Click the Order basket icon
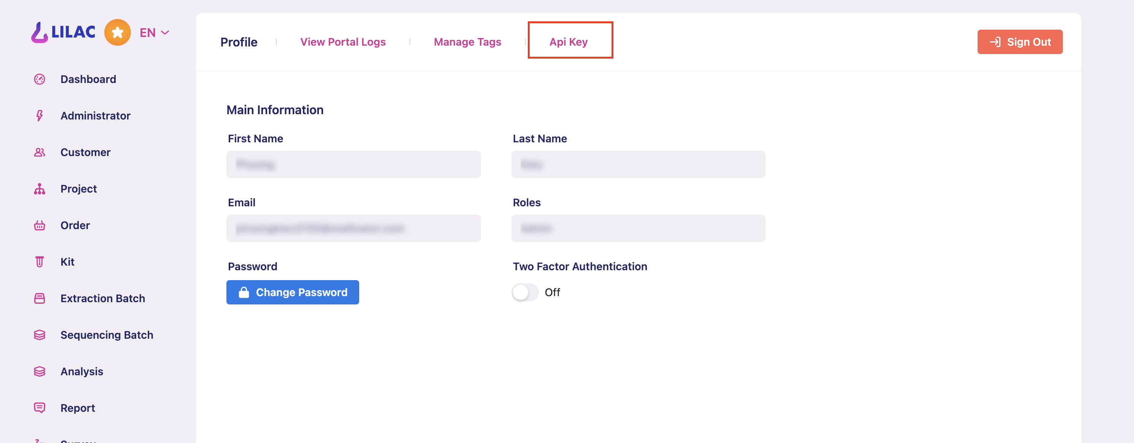The height and width of the screenshot is (443, 1134). pos(40,225)
